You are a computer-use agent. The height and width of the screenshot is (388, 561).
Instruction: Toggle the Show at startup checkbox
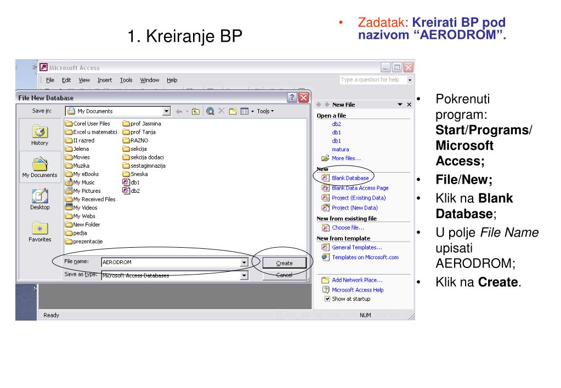pyautogui.click(x=327, y=299)
